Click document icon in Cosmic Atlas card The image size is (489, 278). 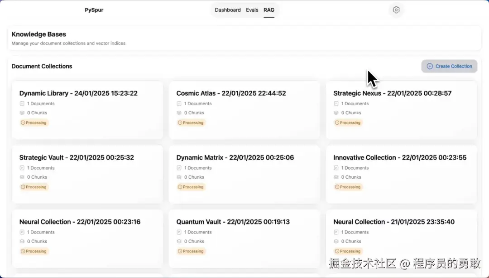click(x=179, y=103)
